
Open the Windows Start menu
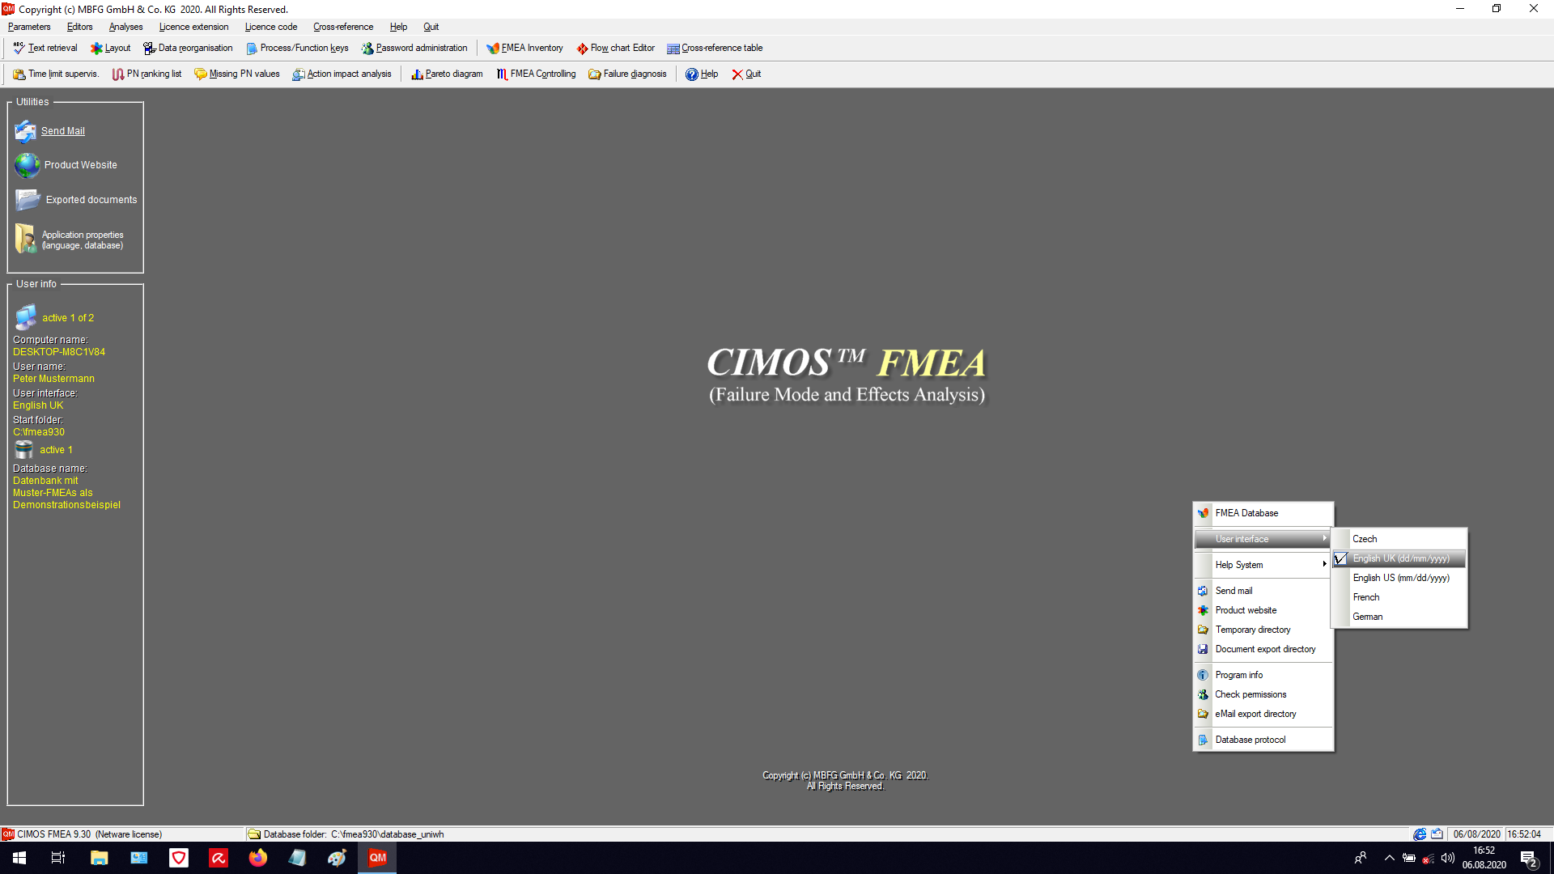(19, 858)
